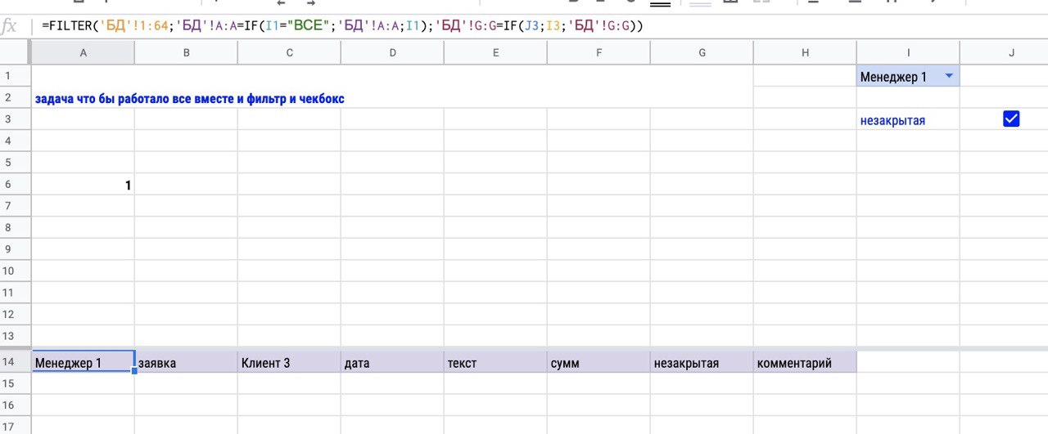Select row 7 header
This screenshot has height=434, width=1048.
(15, 206)
